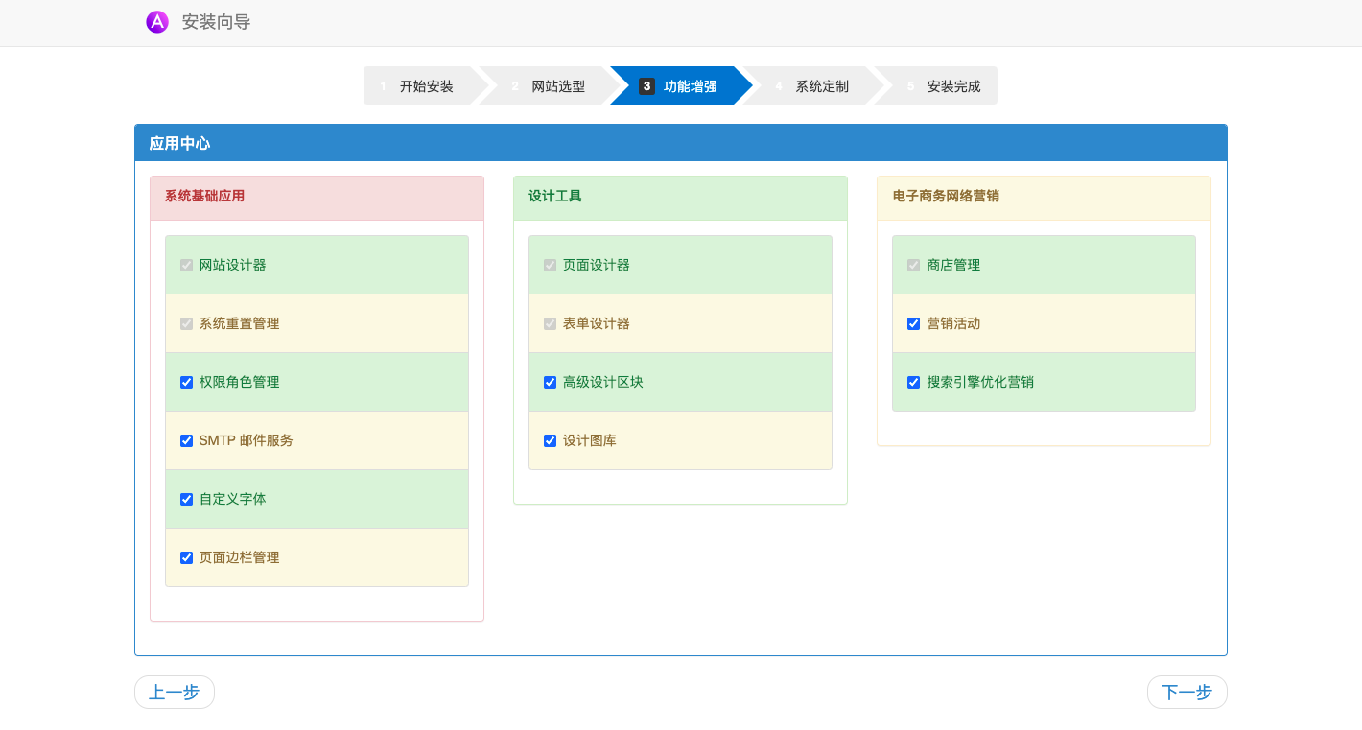Click the 商店管理 checkbox
The image size is (1362, 730).
tap(914, 265)
